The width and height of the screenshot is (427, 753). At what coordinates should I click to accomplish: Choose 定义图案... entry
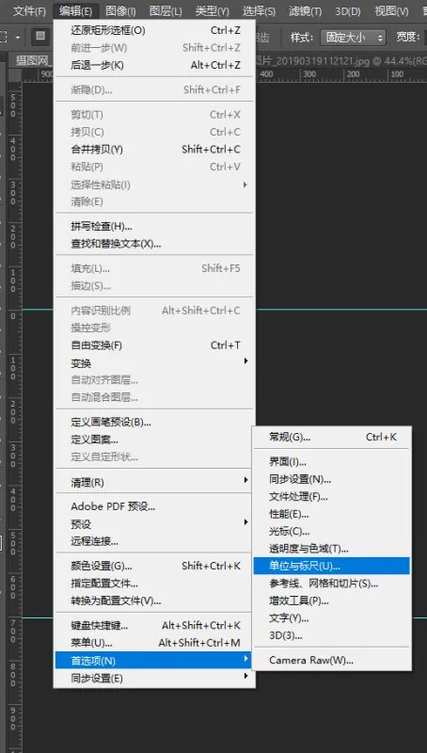pyautogui.click(x=154, y=440)
